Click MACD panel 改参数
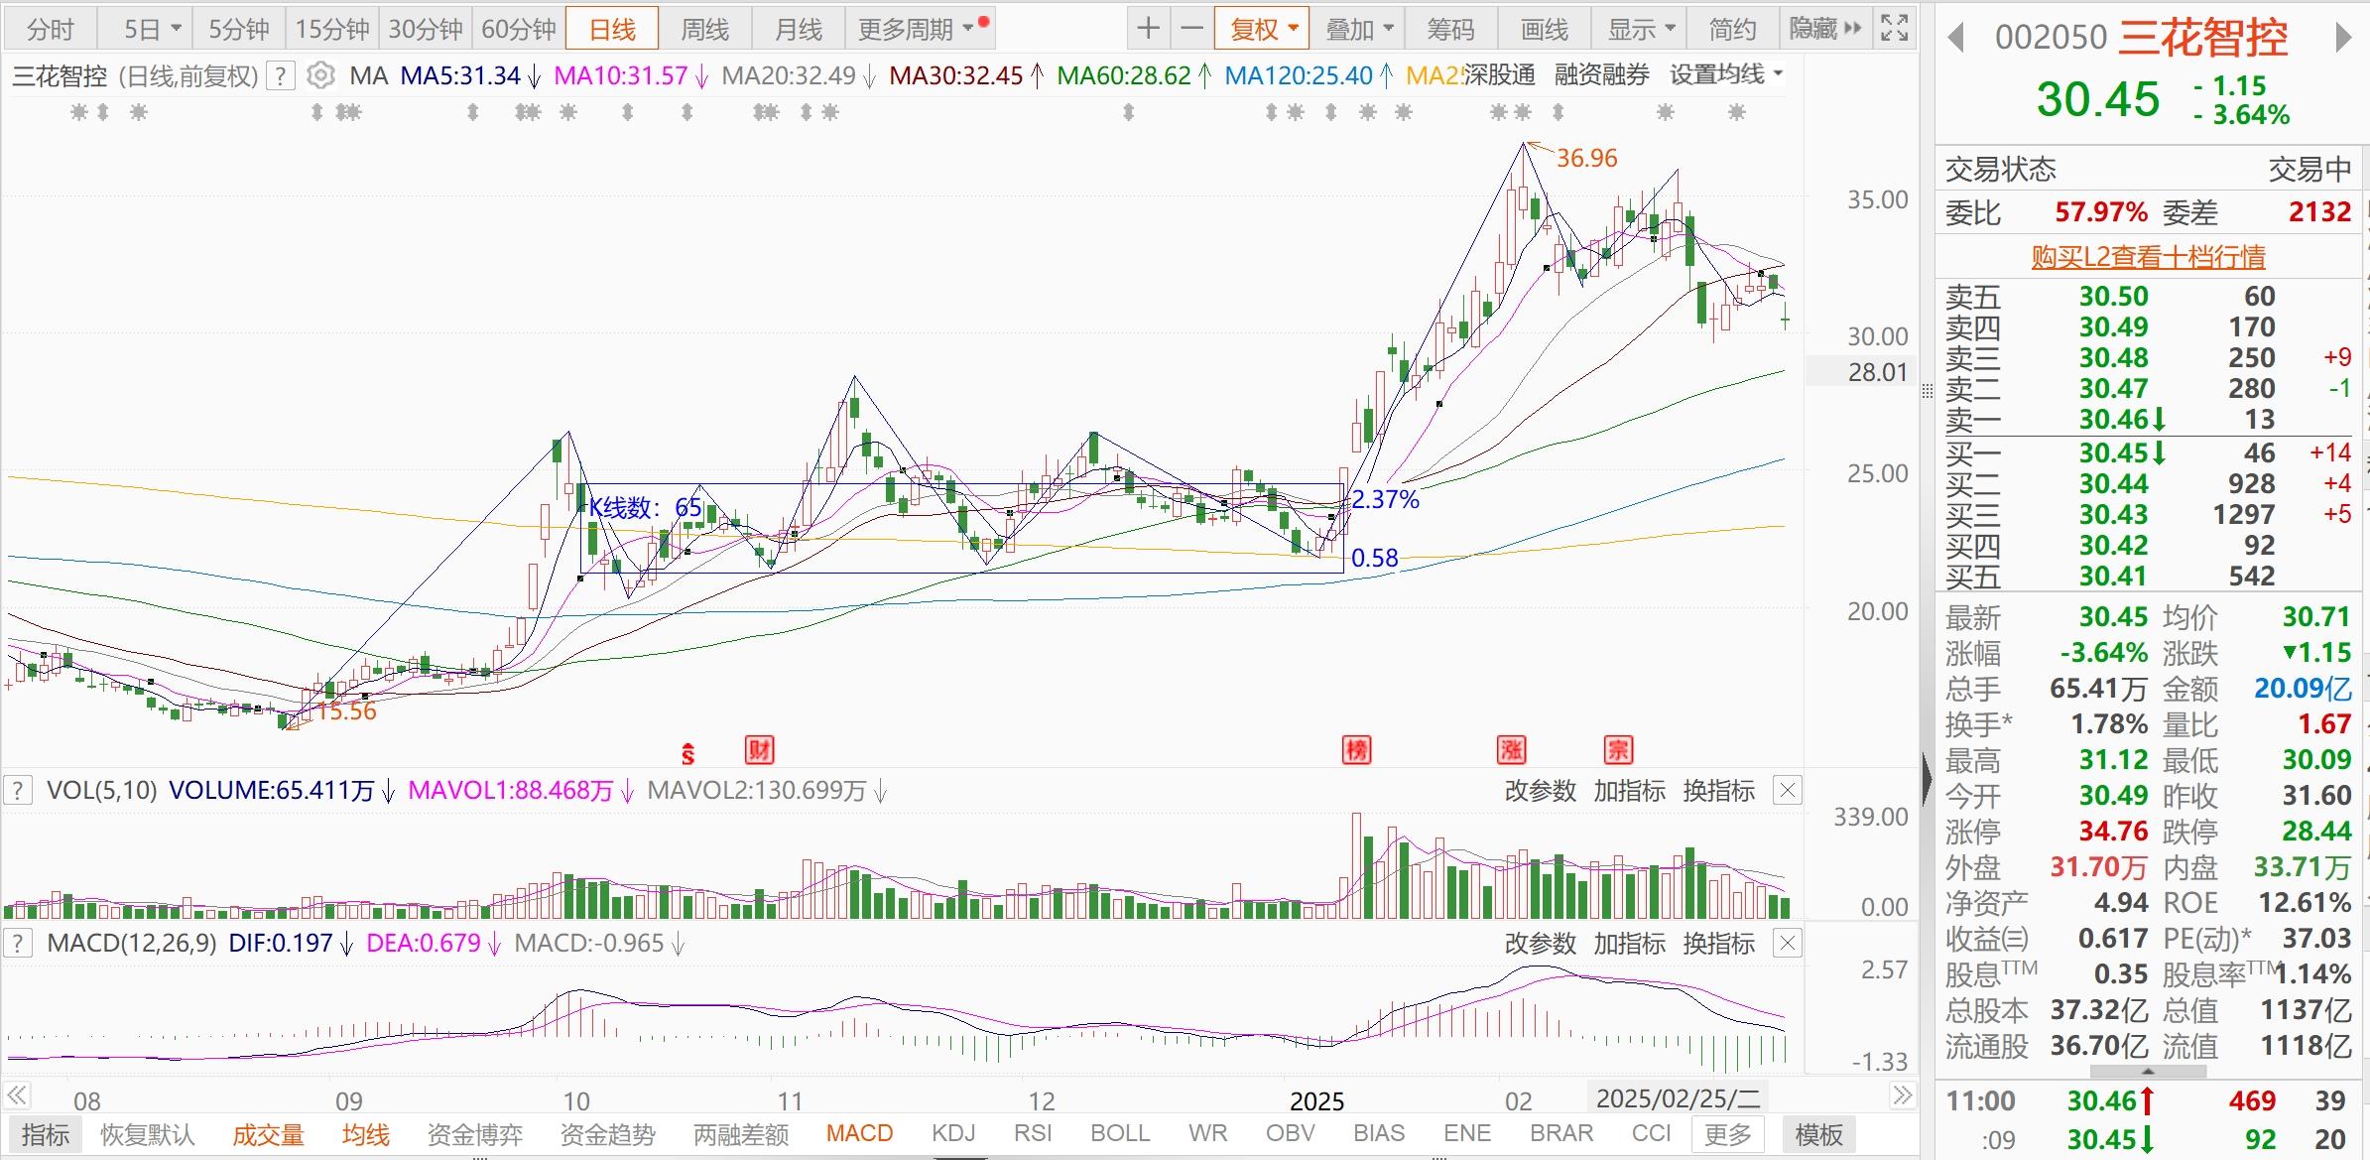Screen dimensions: 2370x1160 click(1540, 943)
